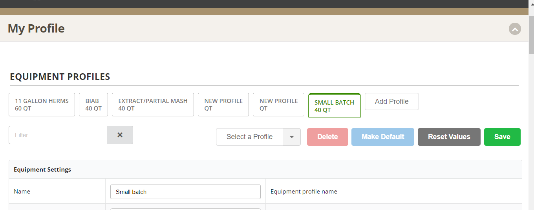Save the equipment profile
This screenshot has width=534, height=210.
502,137
